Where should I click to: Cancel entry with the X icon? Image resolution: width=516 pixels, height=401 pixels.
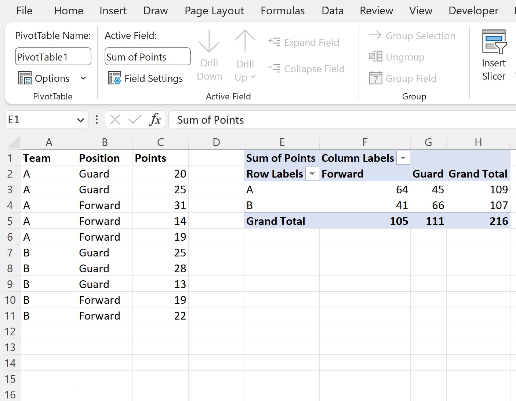[x=115, y=119]
